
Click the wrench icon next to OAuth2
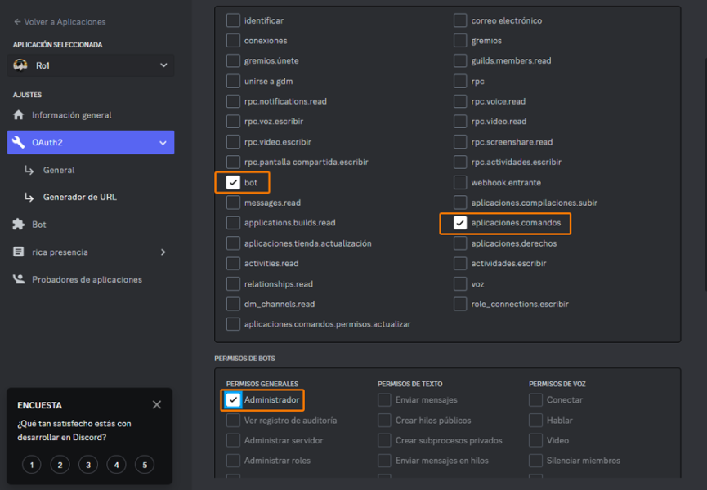pyautogui.click(x=19, y=143)
